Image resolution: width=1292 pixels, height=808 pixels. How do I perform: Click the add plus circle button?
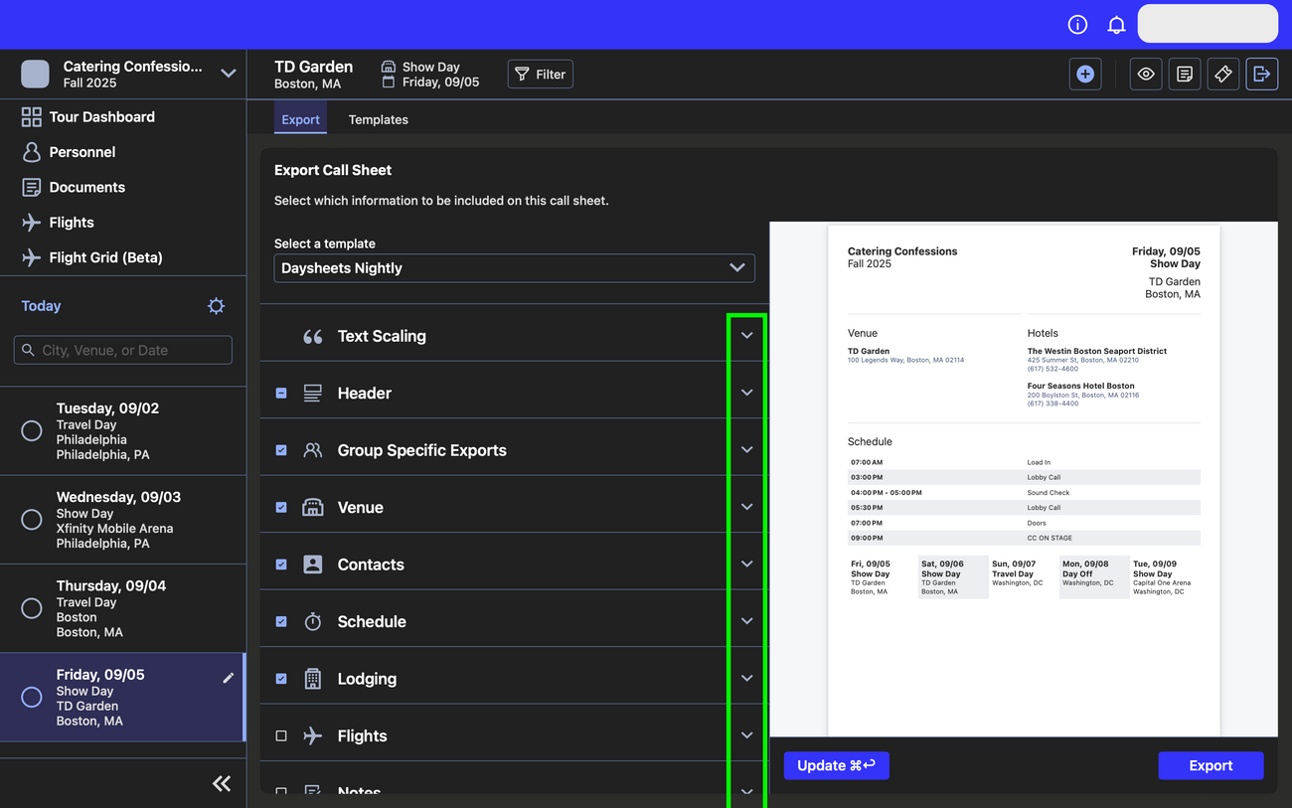pyautogui.click(x=1085, y=75)
